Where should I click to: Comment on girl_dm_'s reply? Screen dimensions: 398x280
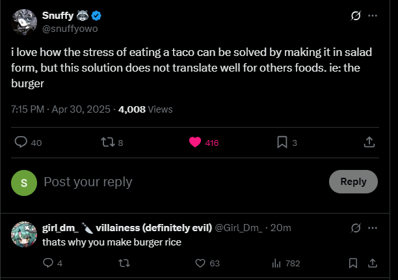click(47, 263)
